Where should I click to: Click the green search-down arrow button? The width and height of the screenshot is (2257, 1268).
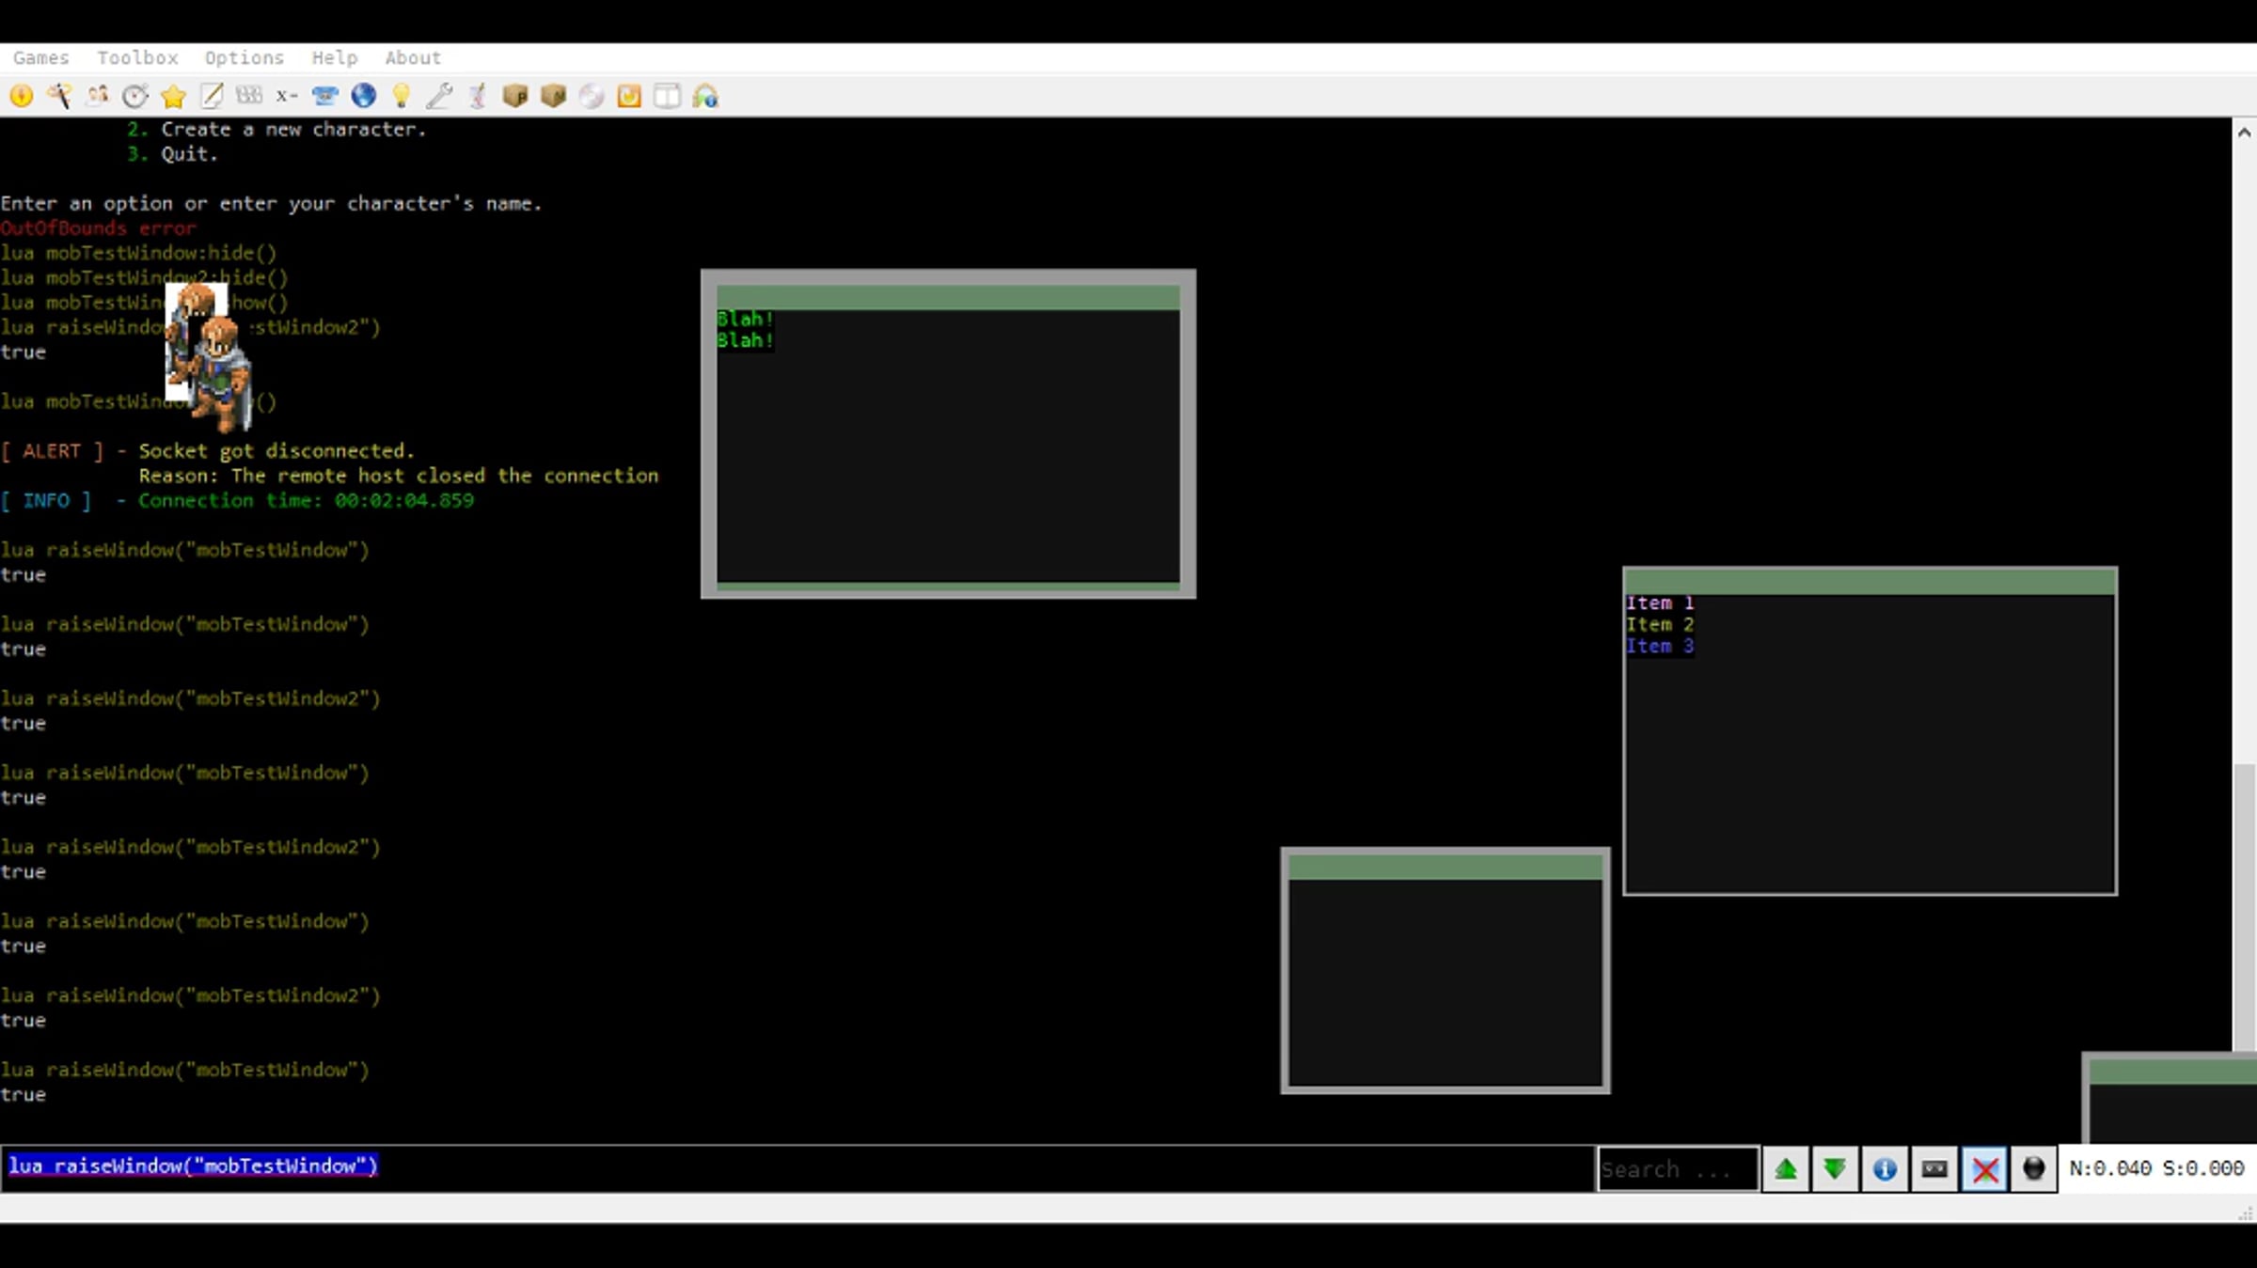1835,1168
